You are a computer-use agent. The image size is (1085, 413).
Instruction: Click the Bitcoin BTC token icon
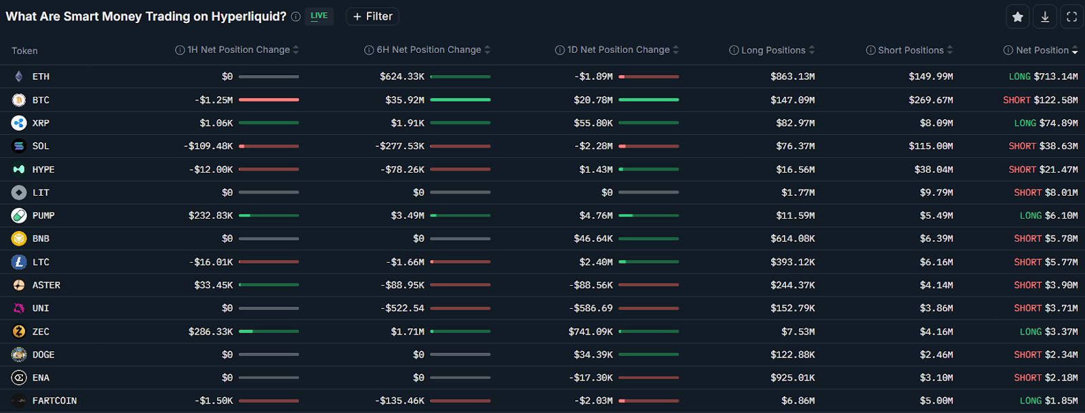click(19, 100)
